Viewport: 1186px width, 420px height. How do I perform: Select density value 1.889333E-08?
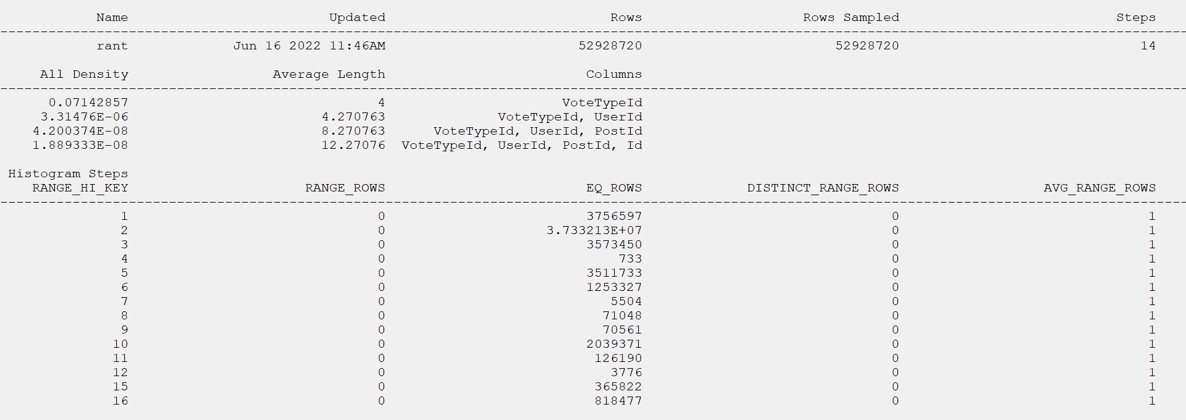[80, 145]
